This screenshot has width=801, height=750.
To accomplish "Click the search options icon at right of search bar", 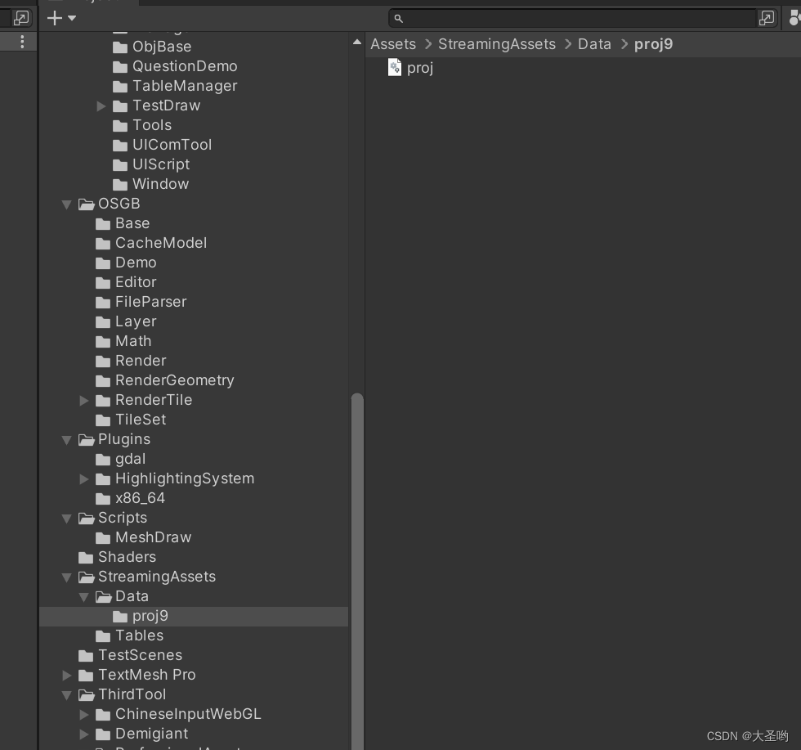I will coord(767,17).
